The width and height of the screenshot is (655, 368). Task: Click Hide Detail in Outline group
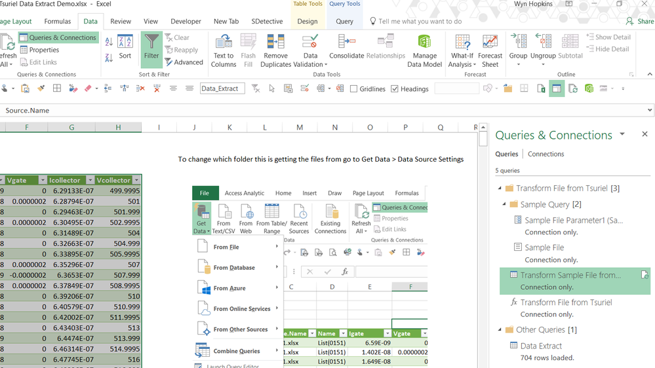point(608,49)
